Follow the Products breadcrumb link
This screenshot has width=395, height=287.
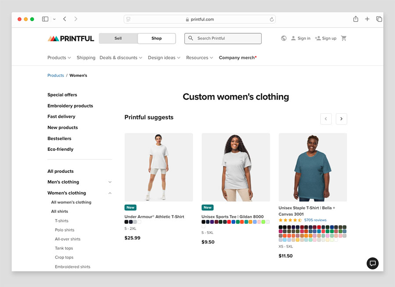56,75
